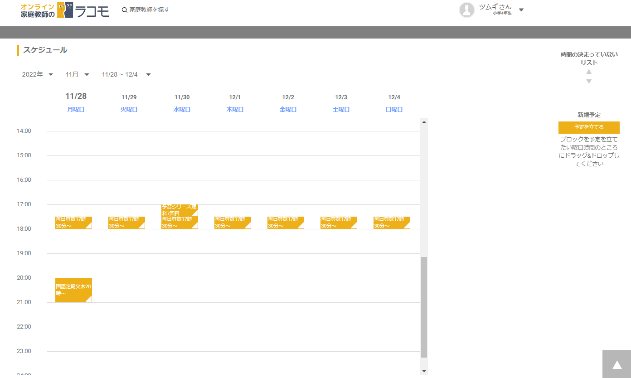The width and height of the screenshot is (631, 378).
Task: Open Thursday's 毎日算数17時30分 event
Action: click(x=233, y=223)
